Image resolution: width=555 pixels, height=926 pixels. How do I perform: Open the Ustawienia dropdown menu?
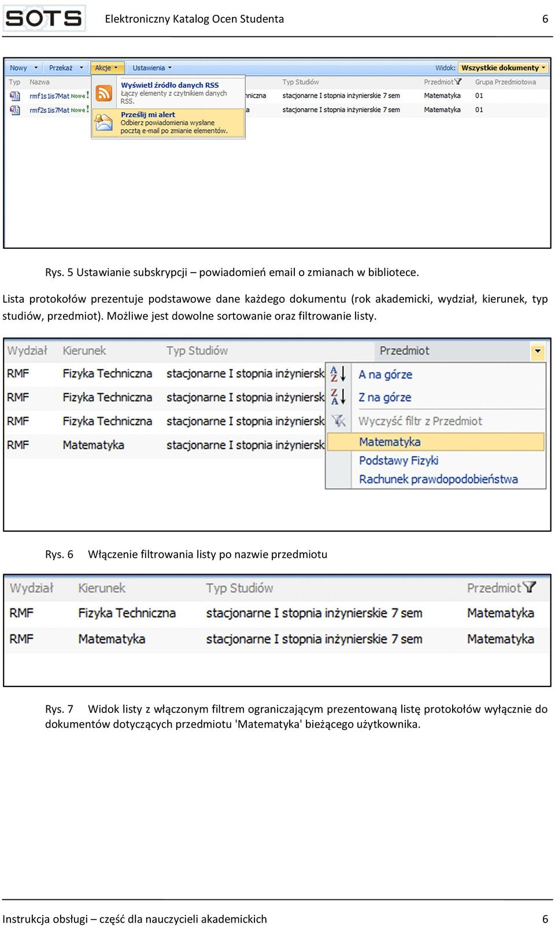click(x=152, y=68)
